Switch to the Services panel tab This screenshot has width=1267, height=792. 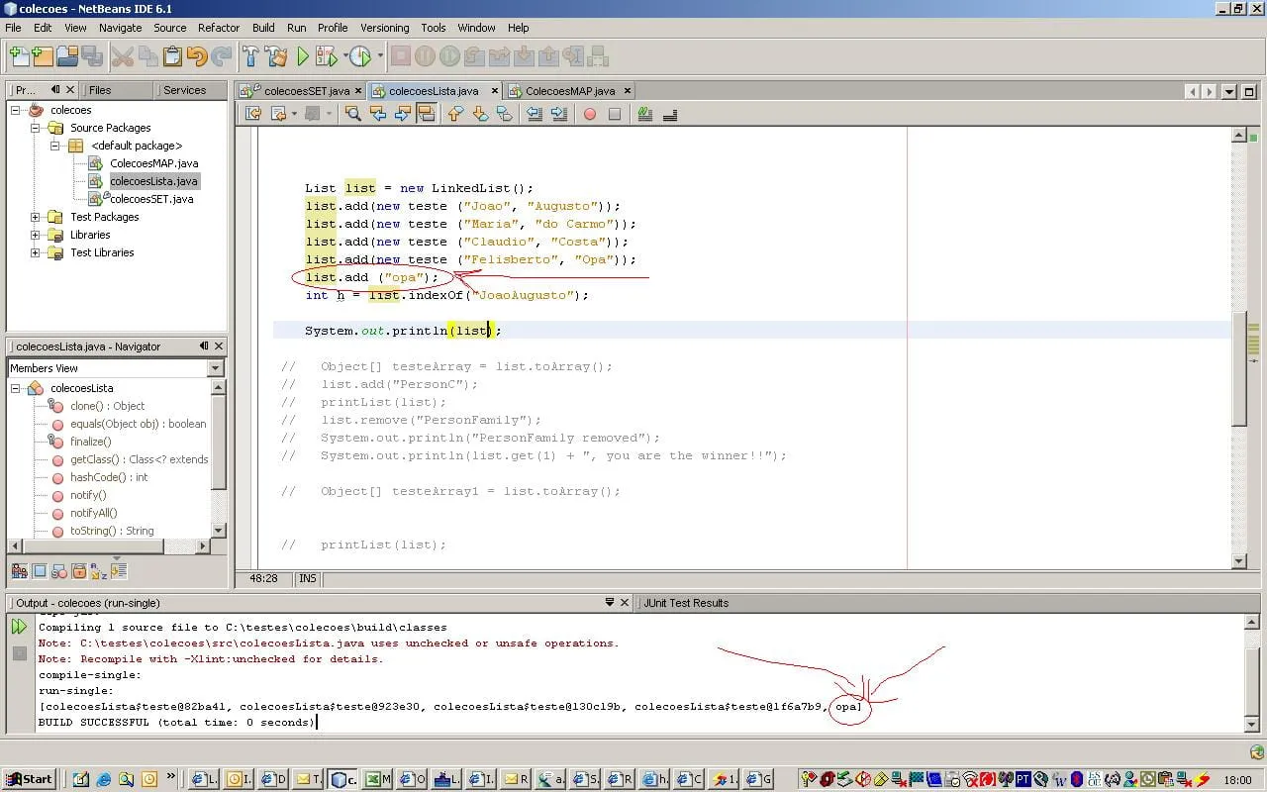click(x=184, y=90)
